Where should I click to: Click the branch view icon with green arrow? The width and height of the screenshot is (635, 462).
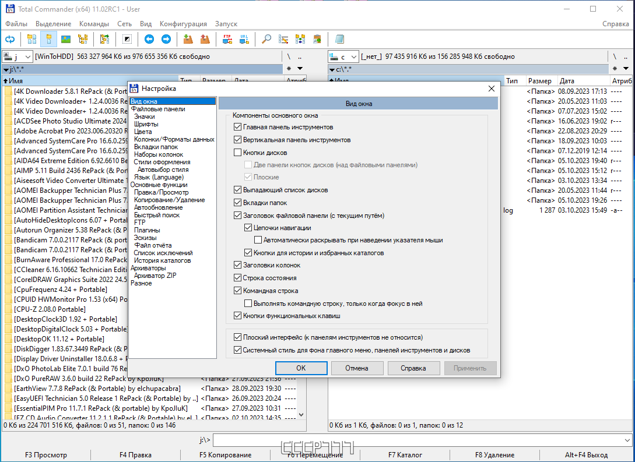104,39
